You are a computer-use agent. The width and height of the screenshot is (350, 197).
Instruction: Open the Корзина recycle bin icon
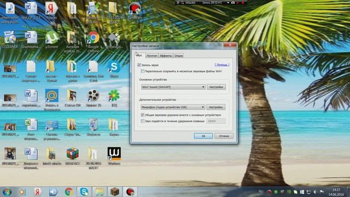click(94, 128)
